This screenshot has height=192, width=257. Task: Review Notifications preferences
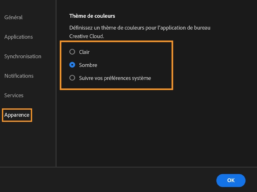(19, 76)
